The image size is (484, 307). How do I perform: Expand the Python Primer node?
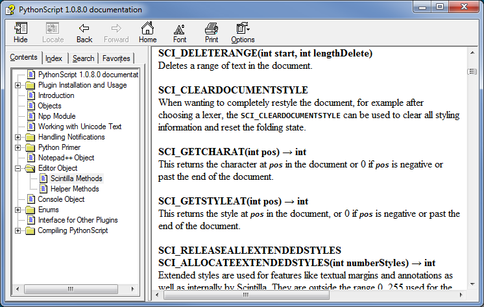tap(18, 147)
